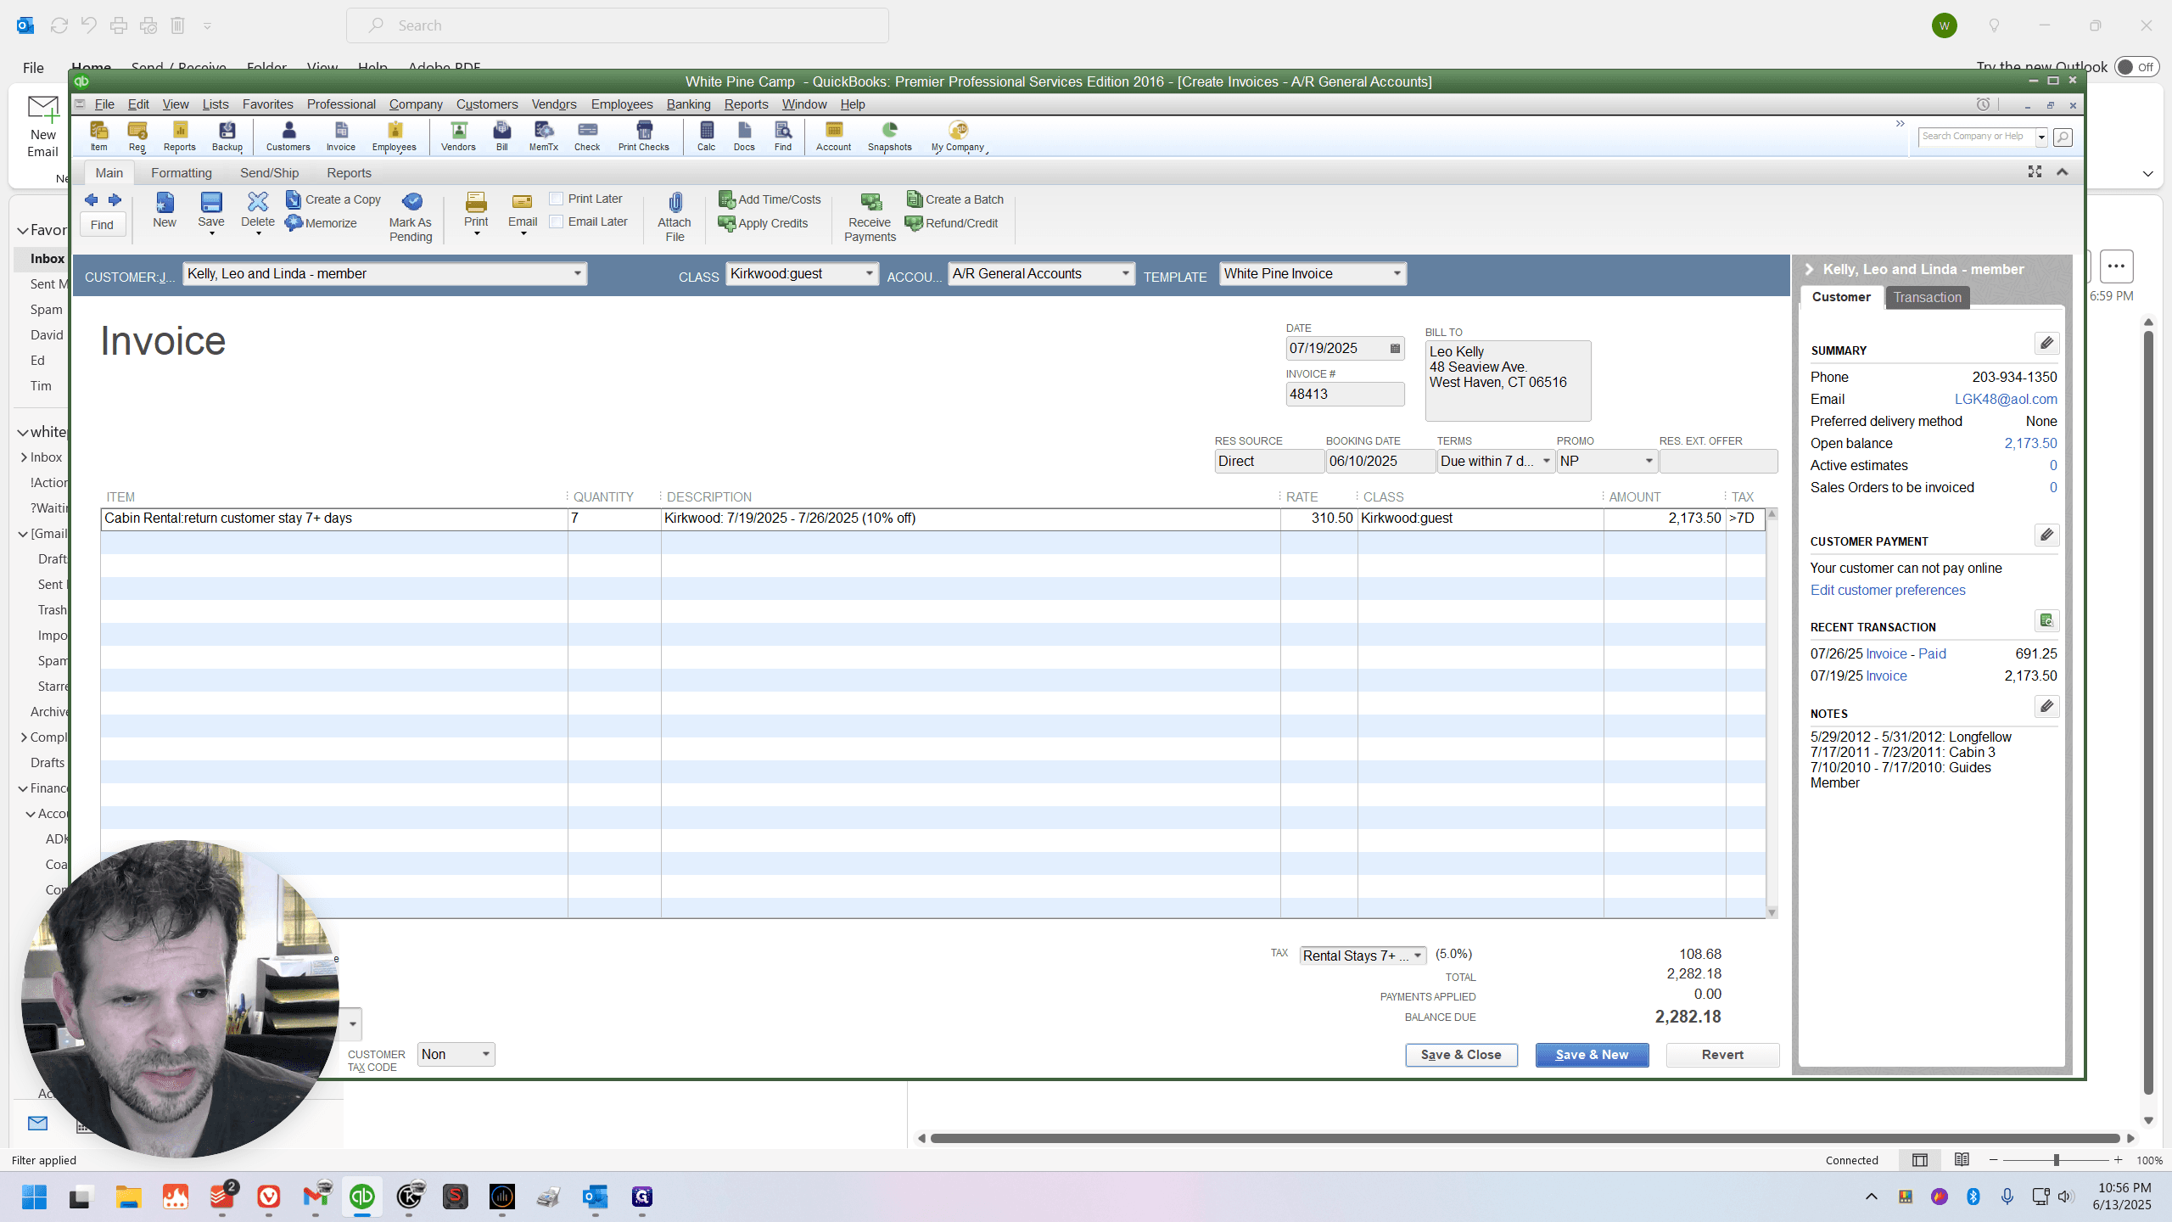The height and width of the screenshot is (1222, 2172).
Task: Open QuickBooks from Windows taskbar
Action: coord(362,1197)
